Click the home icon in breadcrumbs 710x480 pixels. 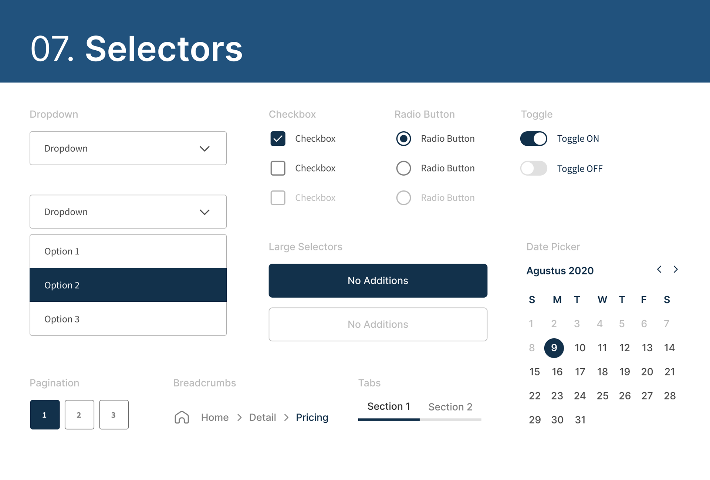click(182, 417)
